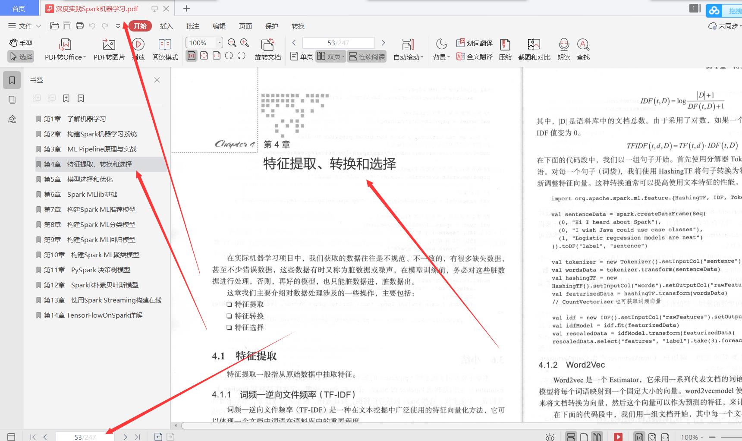Open bookmark 第11章 PySpark 决策树模型
The width and height of the screenshot is (742, 441).
pyautogui.click(x=87, y=270)
